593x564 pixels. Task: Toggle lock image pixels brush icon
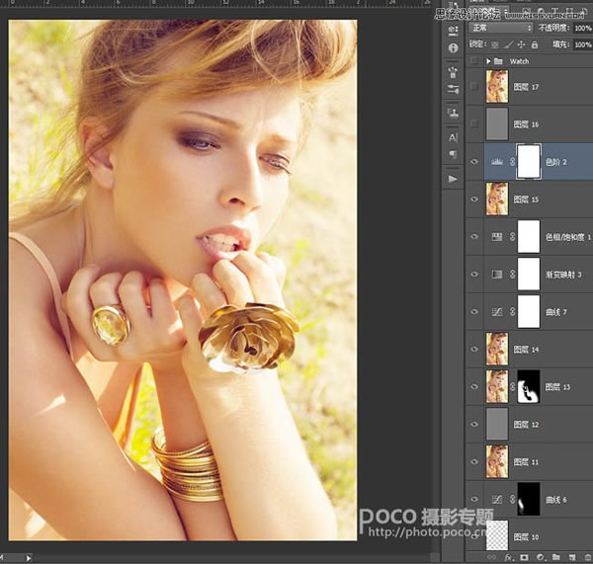pos(509,45)
